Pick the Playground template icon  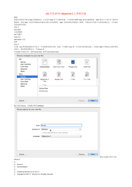coord(73,62)
